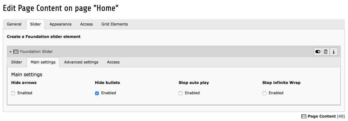Screen dimensions: 348x121
Task: Open the Advanced settings tab
Action: pyautogui.click(x=81, y=62)
